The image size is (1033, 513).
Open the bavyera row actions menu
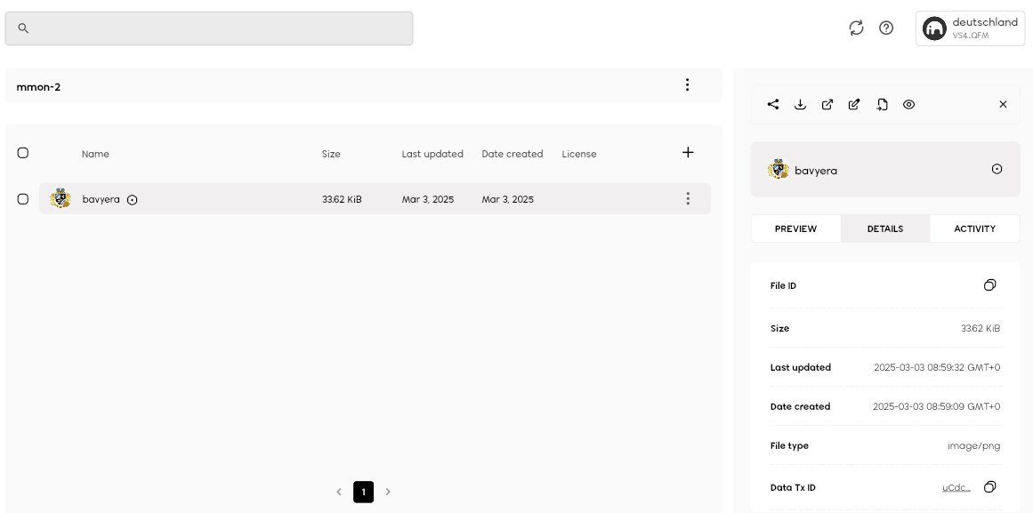688,198
